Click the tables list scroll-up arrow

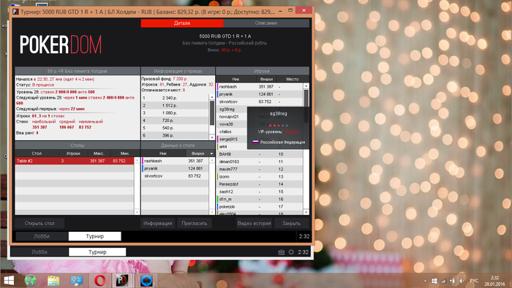pyautogui.click(x=137, y=161)
